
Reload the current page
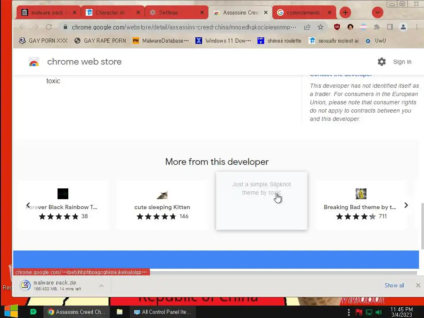pos(49,27)
